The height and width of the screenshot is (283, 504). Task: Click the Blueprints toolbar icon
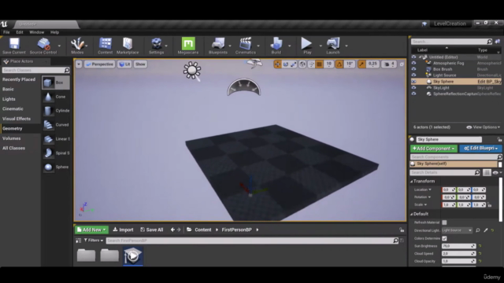(218, 46)
